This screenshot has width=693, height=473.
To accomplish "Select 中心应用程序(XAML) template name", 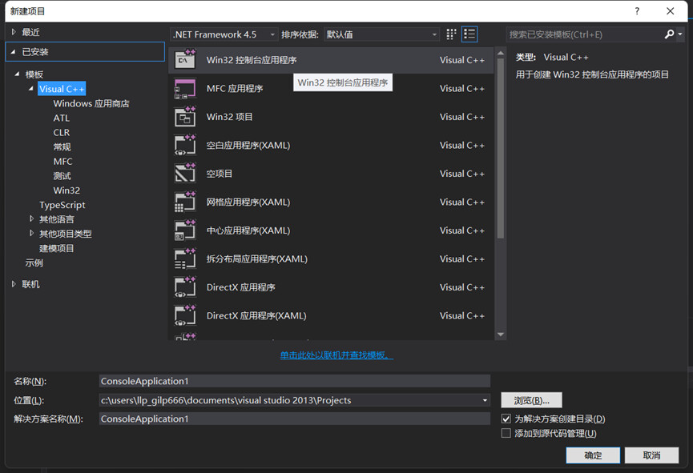I will pos(248,230).
